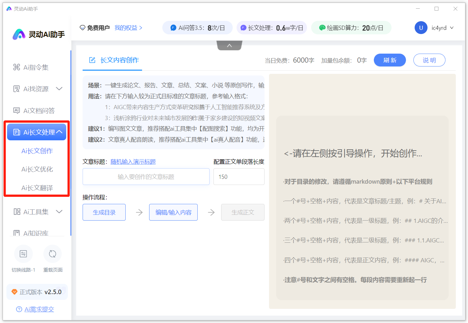Click the 说明 button
Image resolution: width=468 pixels, height=323 pixels.
coord(429,60)
